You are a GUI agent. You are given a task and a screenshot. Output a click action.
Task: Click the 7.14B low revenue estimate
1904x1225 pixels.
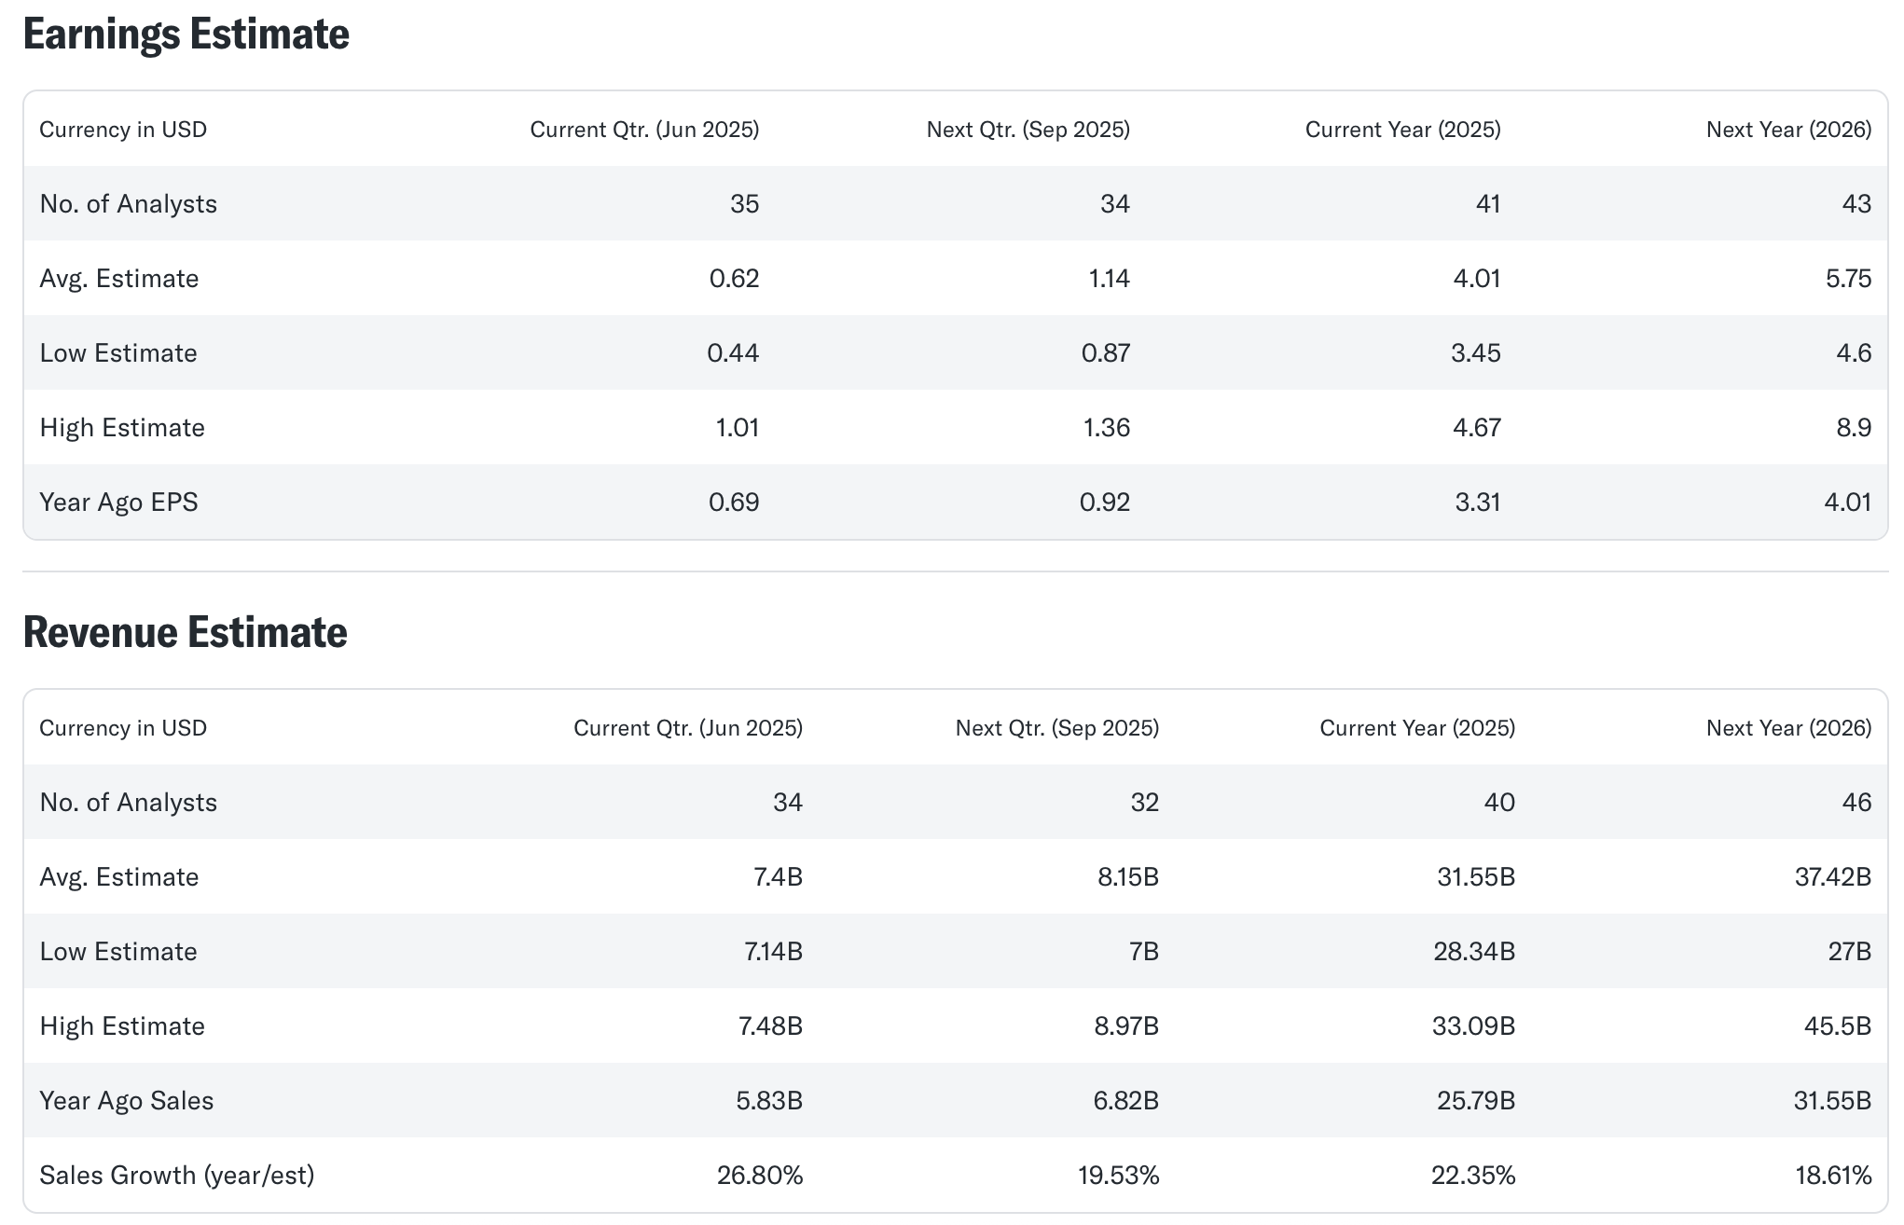click(773, 952)
